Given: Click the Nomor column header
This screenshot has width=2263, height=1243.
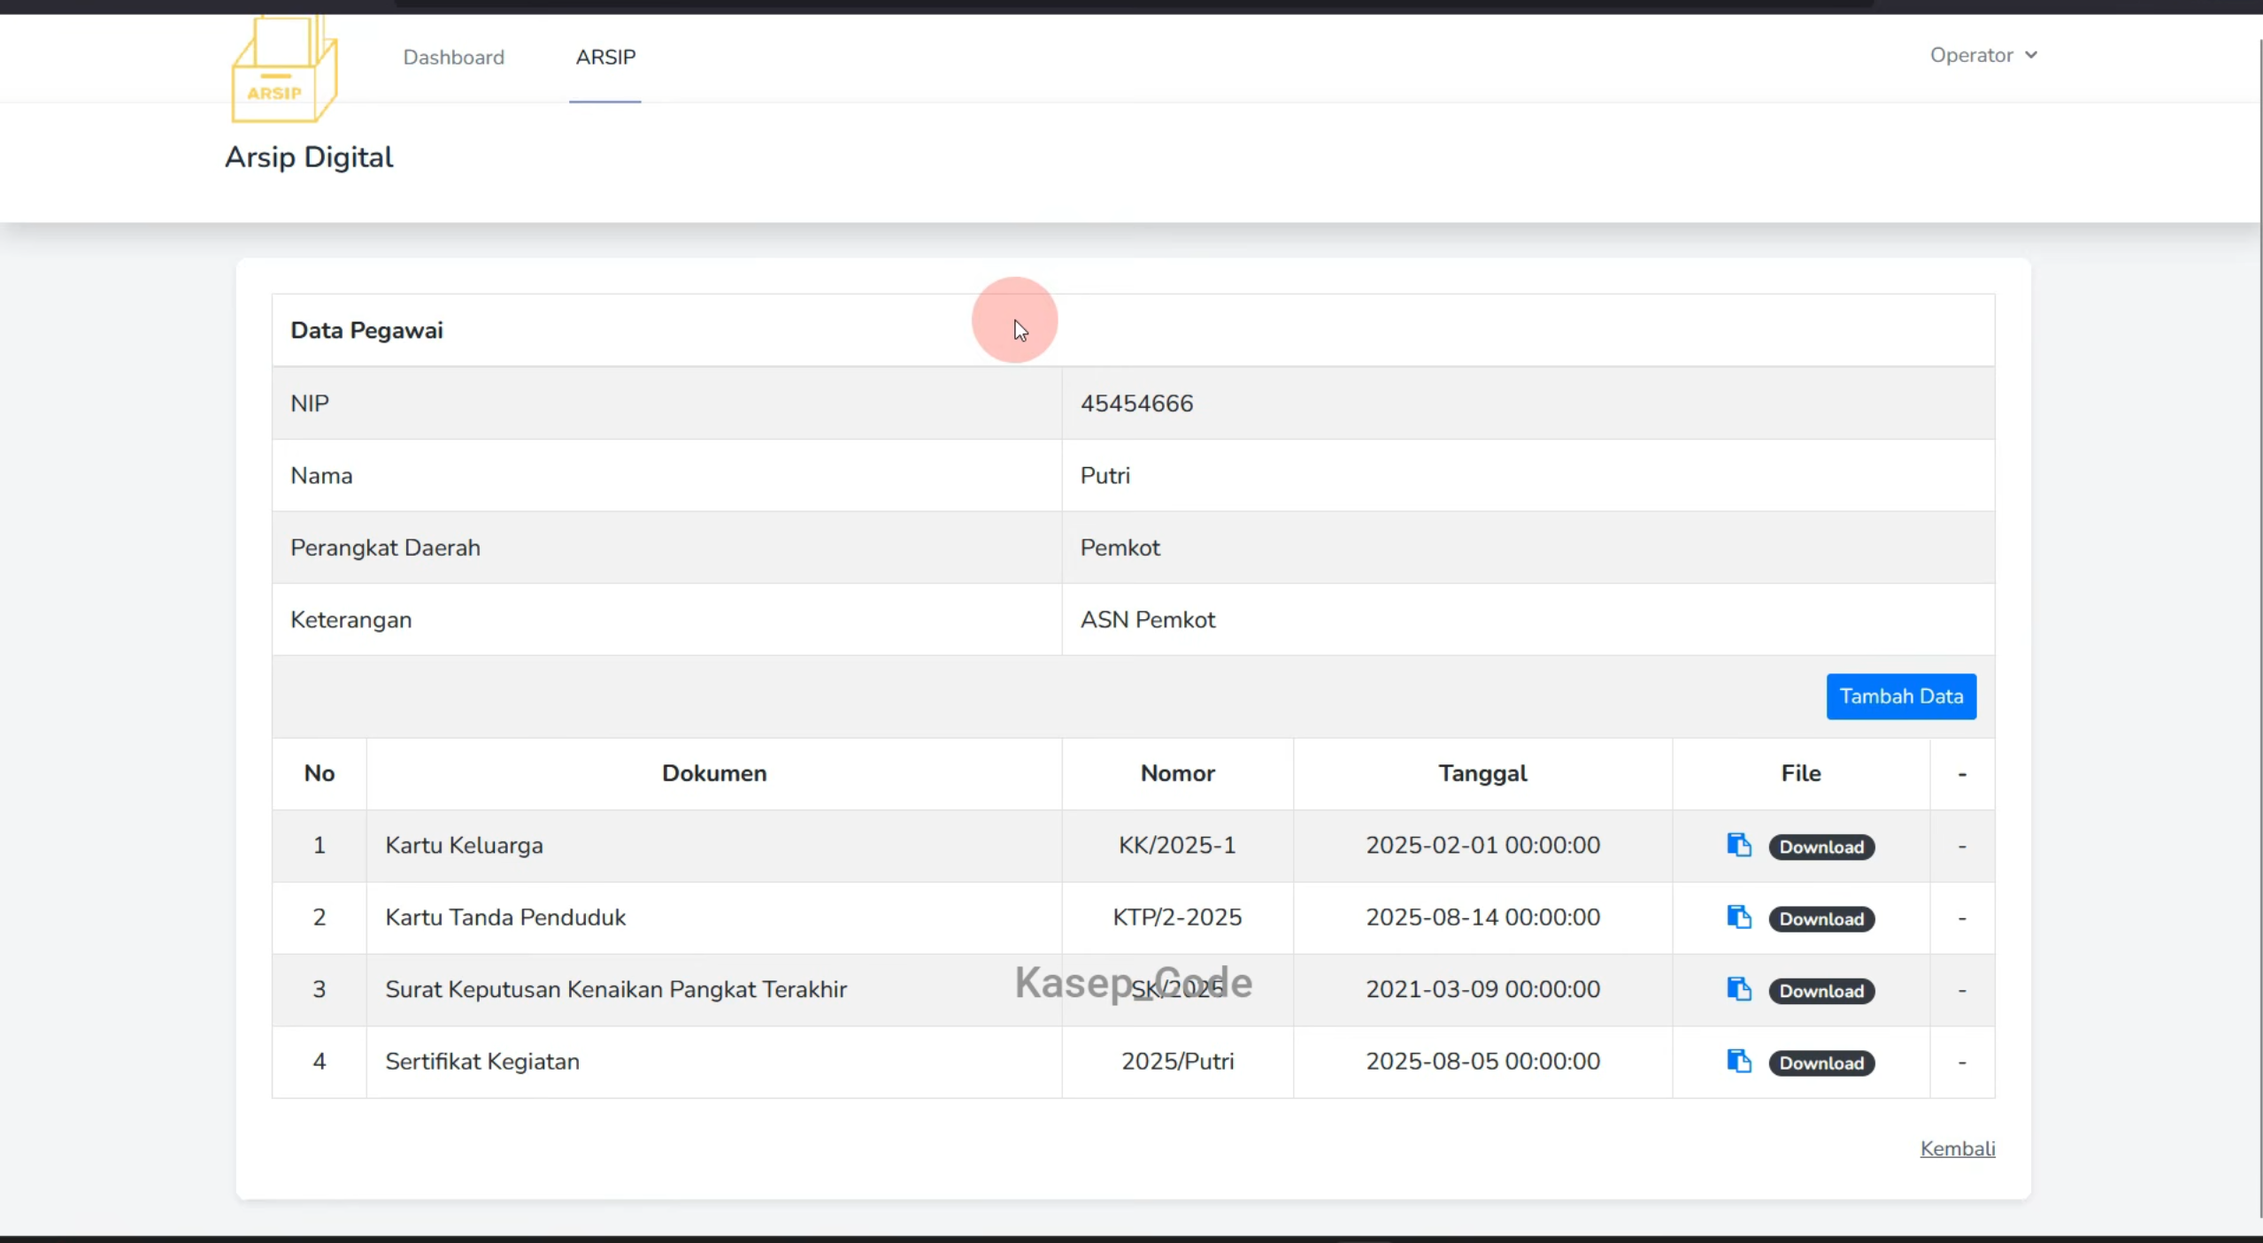Looking at the screenshot, I should pos(1177,773).
